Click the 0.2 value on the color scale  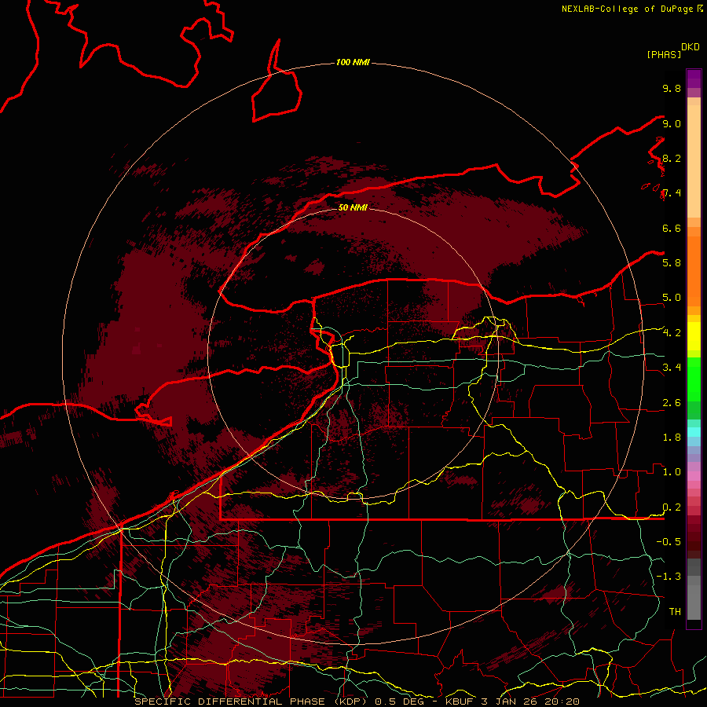(672, 507)
